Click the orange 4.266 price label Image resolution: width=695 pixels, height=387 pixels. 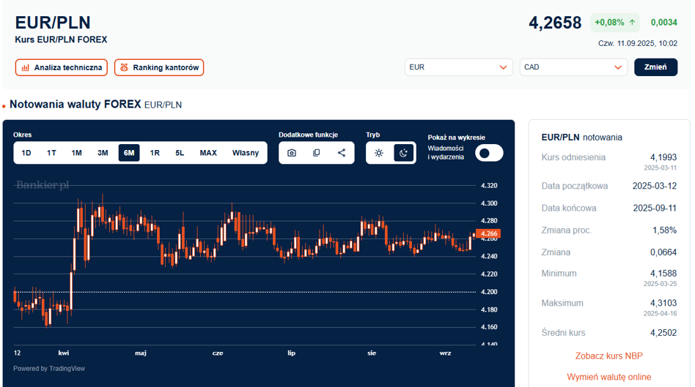click(x=488, y=234)
